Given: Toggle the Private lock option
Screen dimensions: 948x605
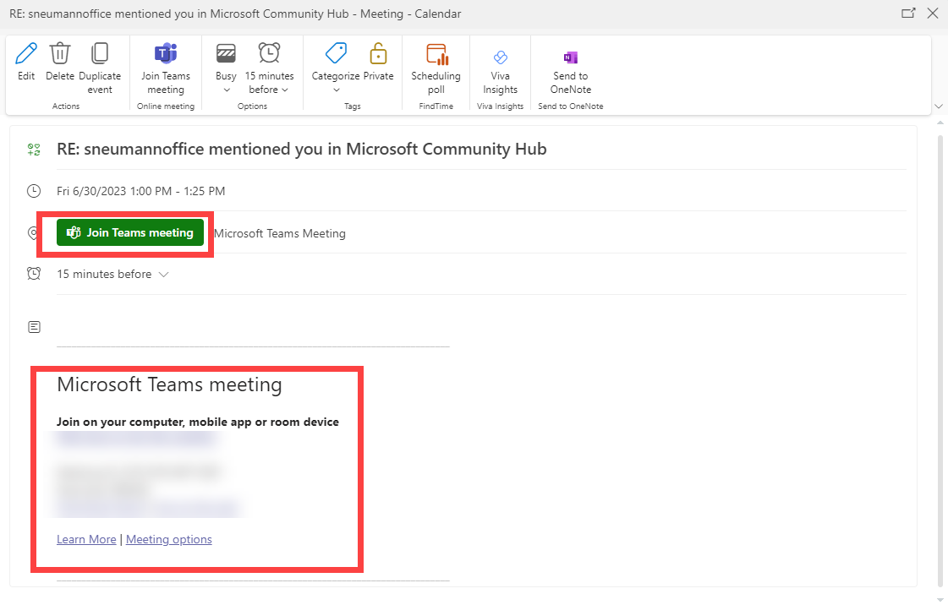Looking at the screenshot, I should pyautogui.click(x=379, y=62).
